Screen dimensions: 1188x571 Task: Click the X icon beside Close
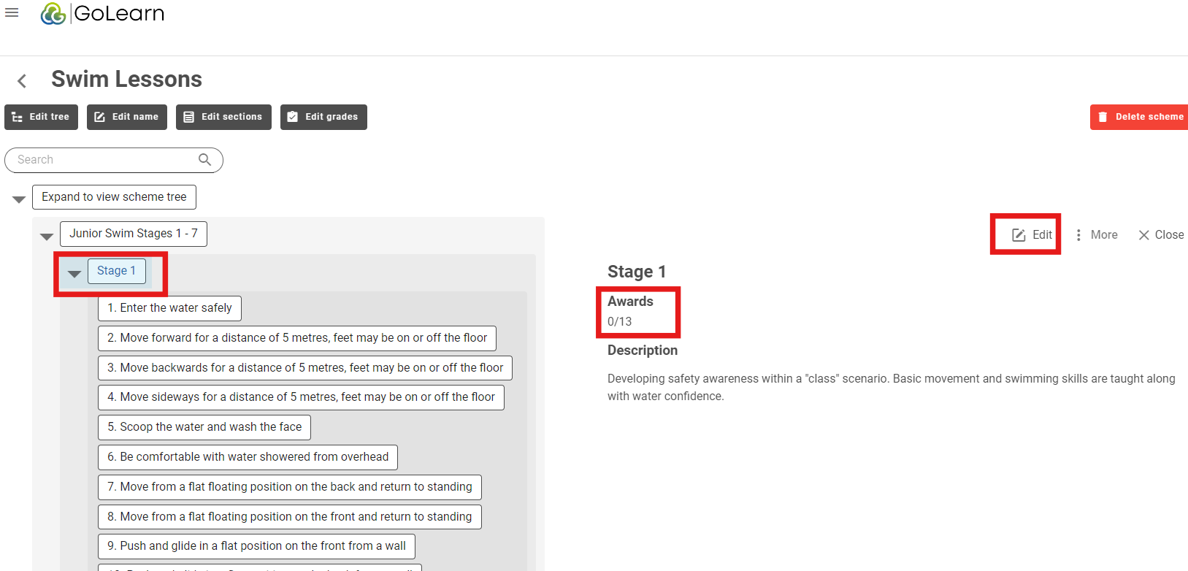point(1144,235)
